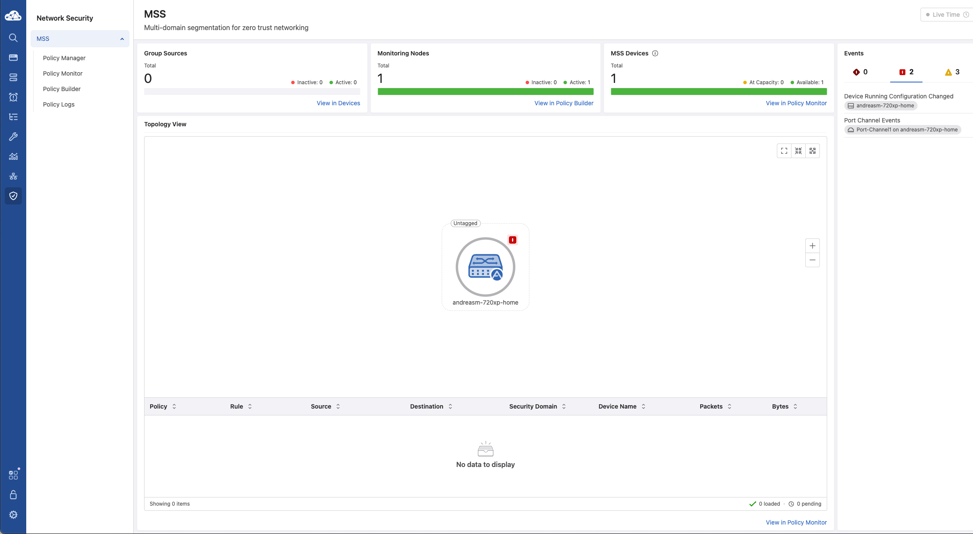973x534 pixels.
Task: Collapse the MSS section in left menu
Action: click(122, 38)
